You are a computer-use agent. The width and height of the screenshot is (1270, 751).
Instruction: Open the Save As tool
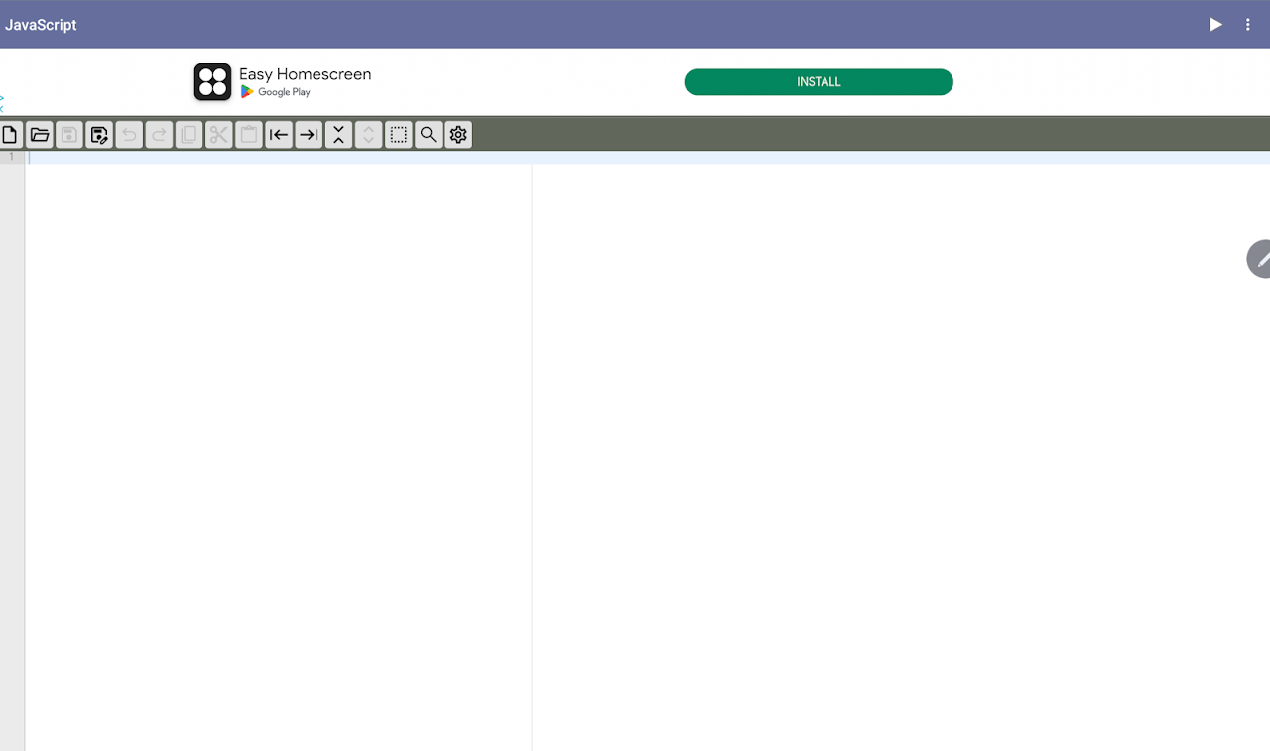pyautogui.click(x=99, y=134)
